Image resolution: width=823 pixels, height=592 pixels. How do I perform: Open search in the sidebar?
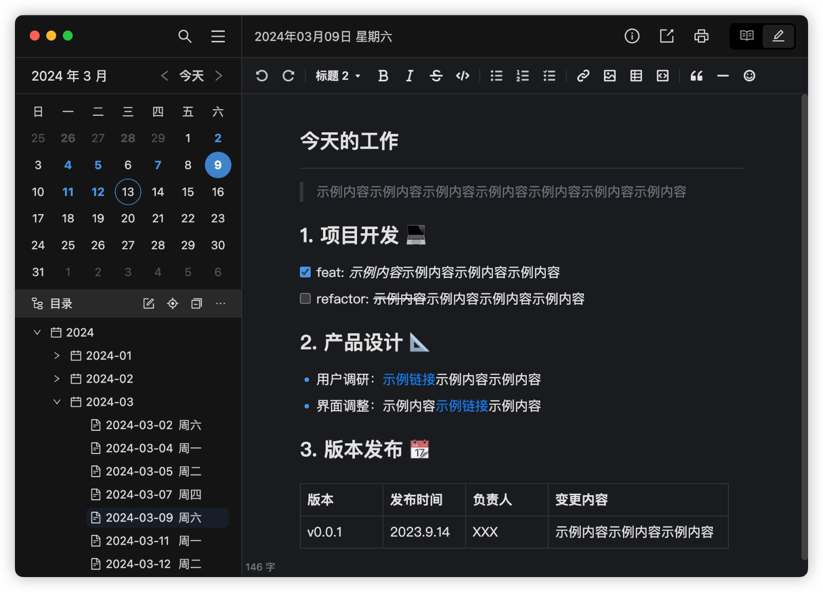coord(185,37)
